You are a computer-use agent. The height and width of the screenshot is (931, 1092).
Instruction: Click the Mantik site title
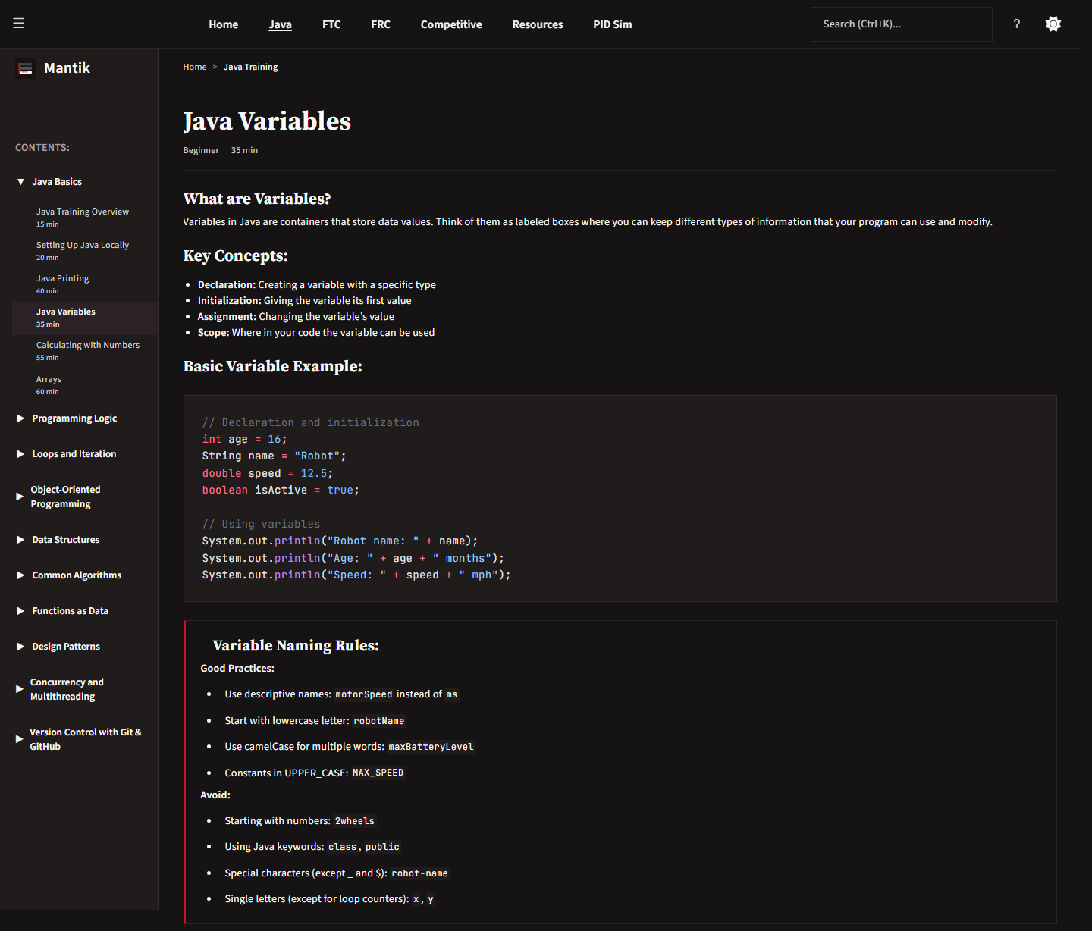(x=67, y=68)
